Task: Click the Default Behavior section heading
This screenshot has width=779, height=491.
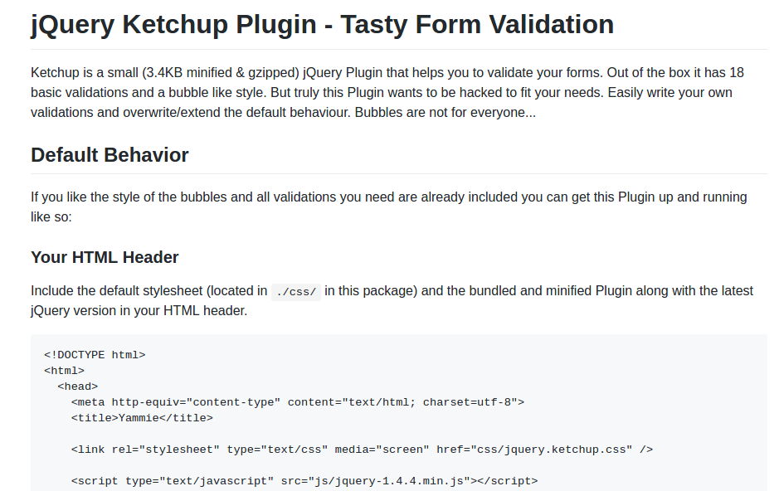Action: [110, 155]
